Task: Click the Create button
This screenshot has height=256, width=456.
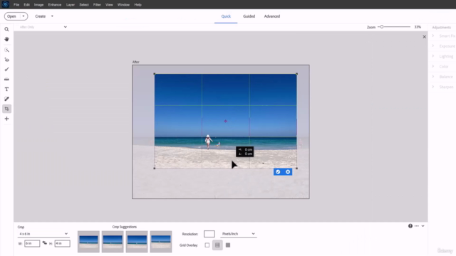Action: coord(41,16)
